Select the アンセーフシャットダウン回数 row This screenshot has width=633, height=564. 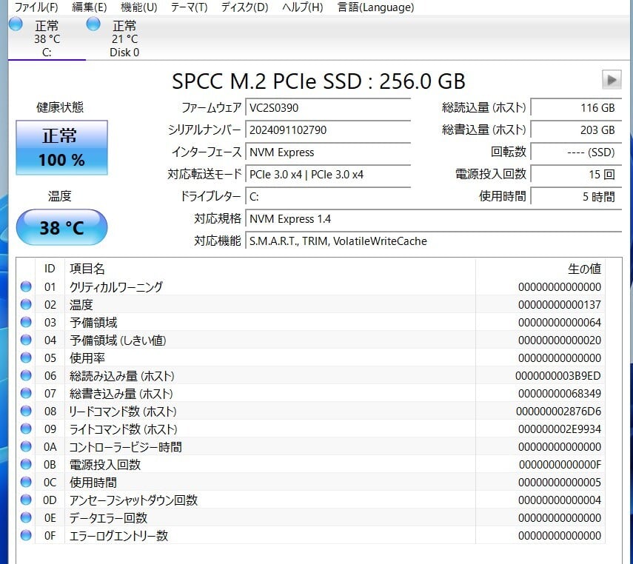pyautogui.click(x=133, y=500)
